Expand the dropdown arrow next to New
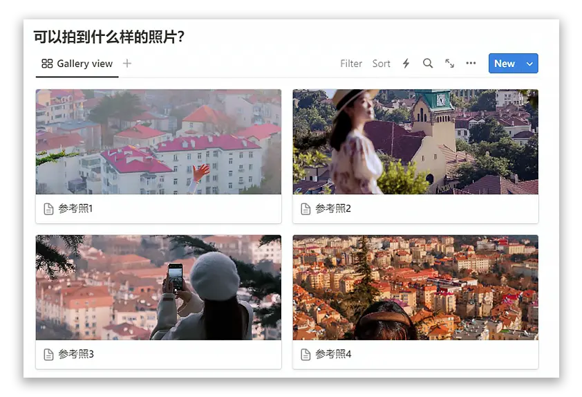This screenshot has height=397, width=582. click(529, 64)
